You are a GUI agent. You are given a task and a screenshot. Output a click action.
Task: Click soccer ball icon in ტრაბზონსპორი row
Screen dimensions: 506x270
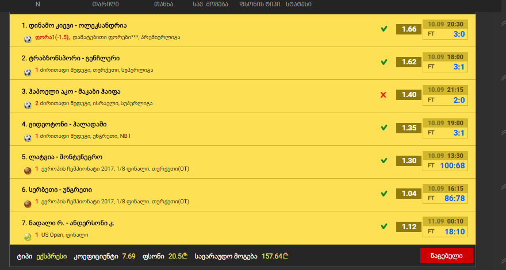click(x=28, y=72)
